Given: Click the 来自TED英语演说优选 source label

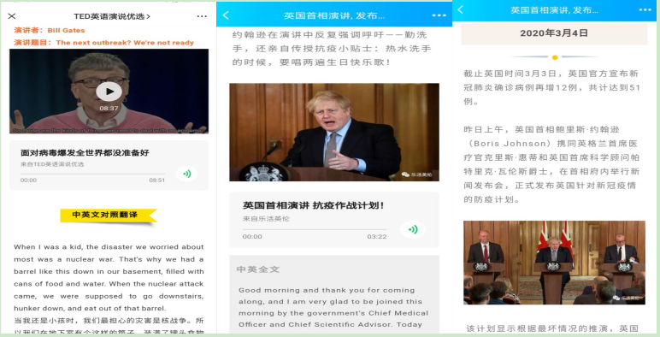Looking at the screenshot, I should pos(52,164).
